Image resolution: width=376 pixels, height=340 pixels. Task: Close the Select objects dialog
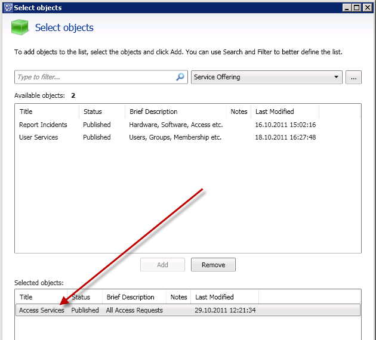click(x=368, y=8)
